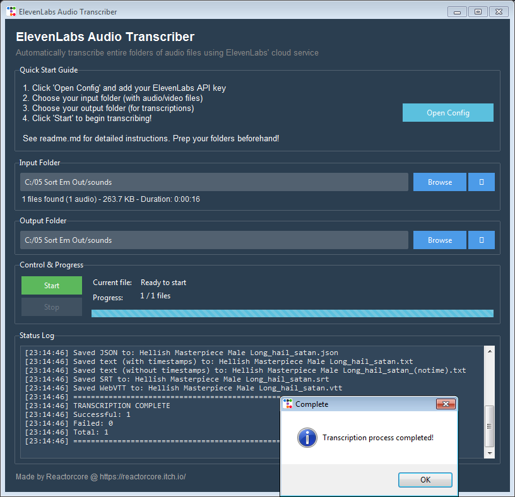Click guide step 1 about Open Config
Screen dimensions: 515x497
(124, 88)
